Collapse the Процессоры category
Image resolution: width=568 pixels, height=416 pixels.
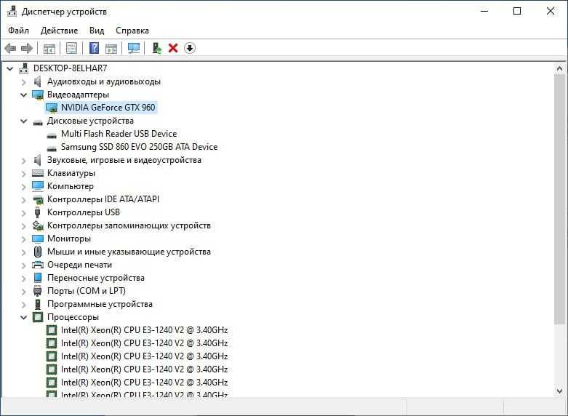point(24,317)
